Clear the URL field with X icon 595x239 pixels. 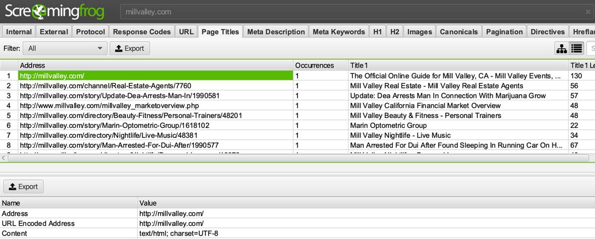(588, 11)
